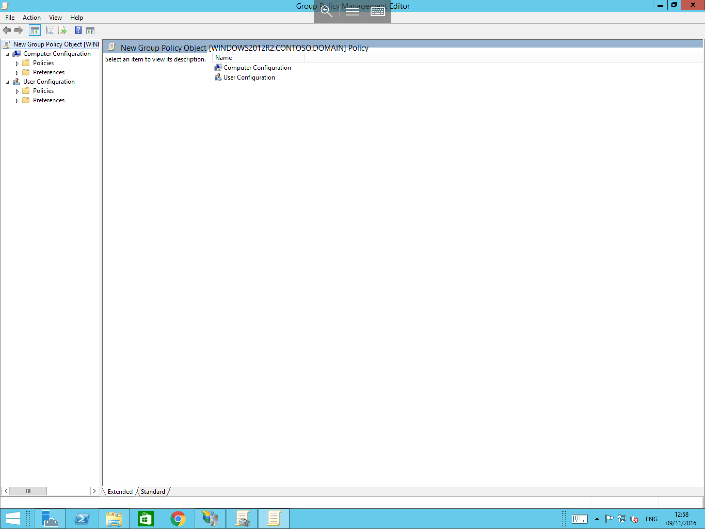Switch to the Extended tab
Image resolution: width=705 pixels, height=529 pixels.
120,491
